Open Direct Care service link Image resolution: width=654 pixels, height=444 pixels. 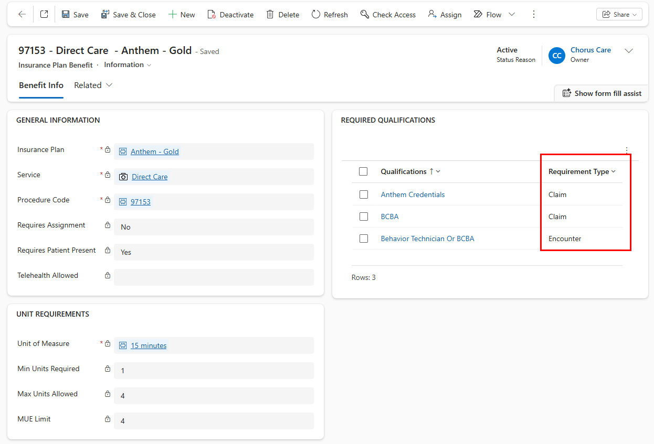coord(150,177)
